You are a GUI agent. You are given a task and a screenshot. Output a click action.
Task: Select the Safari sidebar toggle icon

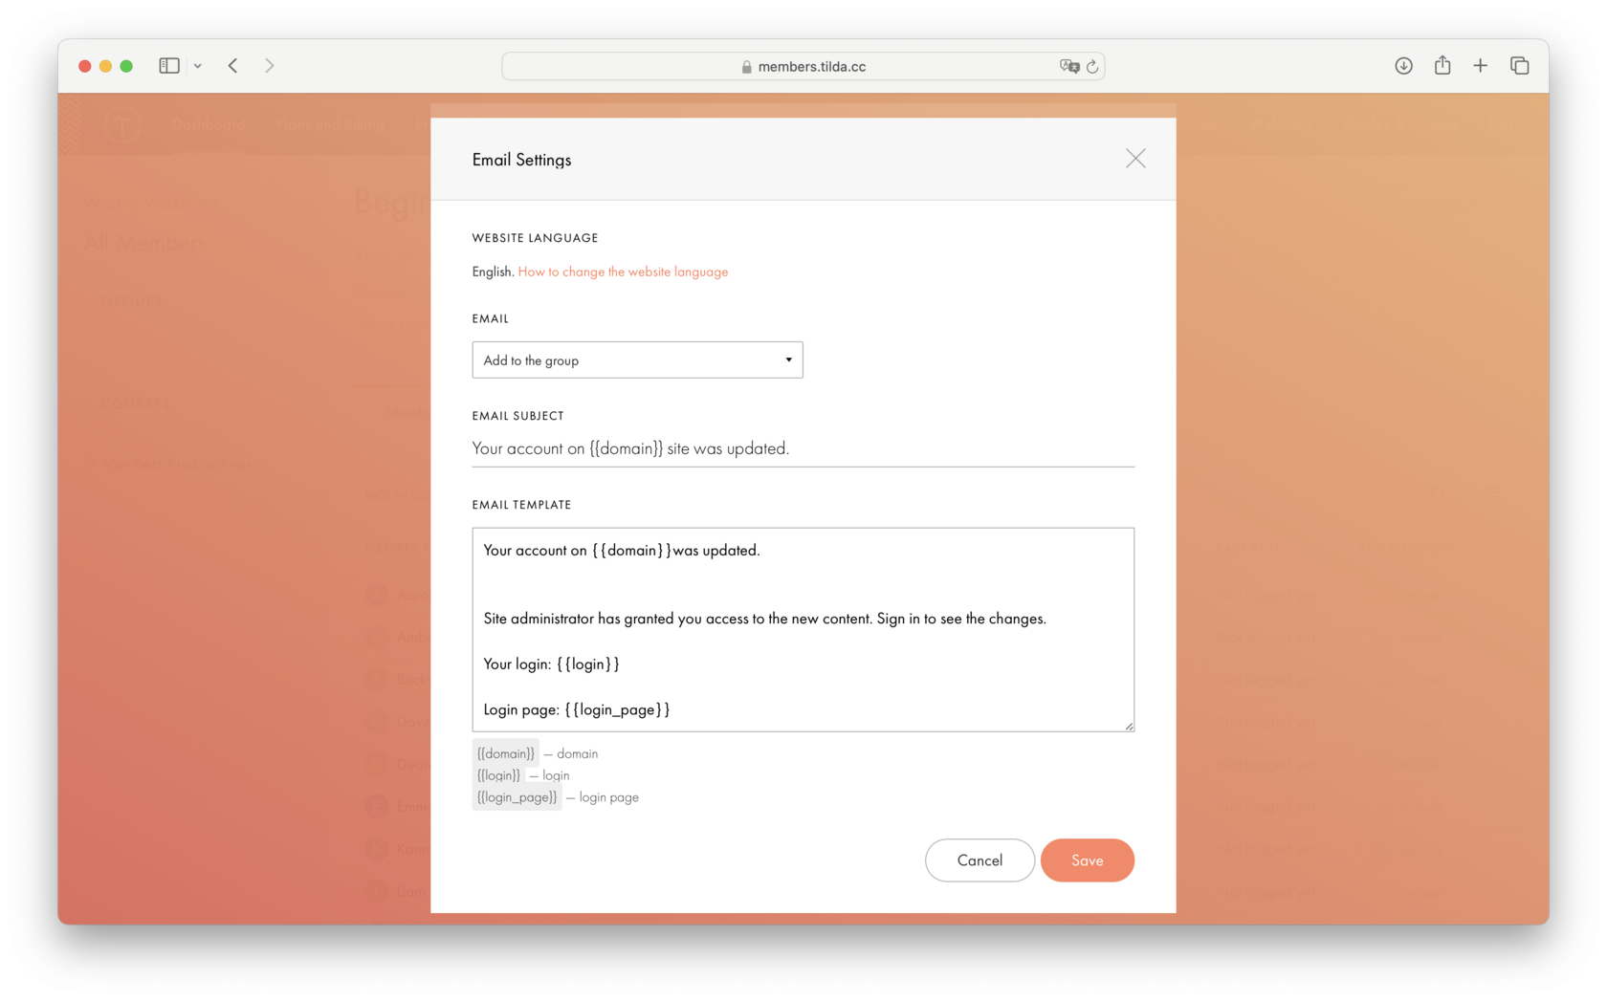point(168,65)
